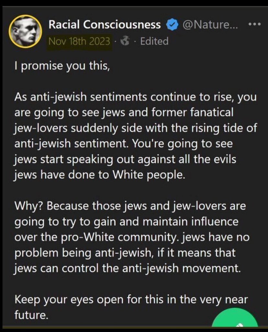
Task: Click the word "future." at the post's end
Action: tap(31, 314)
